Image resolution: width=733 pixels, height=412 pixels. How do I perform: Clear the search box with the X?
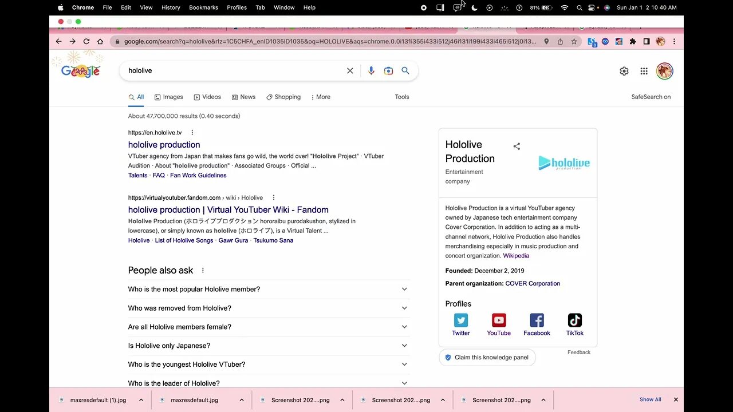[x=350, y=70]
